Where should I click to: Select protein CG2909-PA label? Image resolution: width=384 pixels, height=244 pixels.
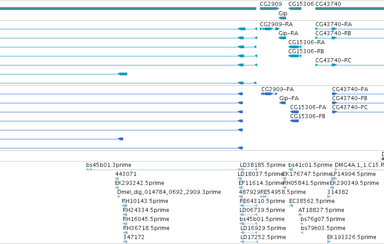(278, 89)
